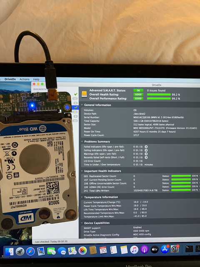Image resolution: width=200 pixels, height=267 pixels.
Task: Select the sidebar row with badge 22
Action: click(x=75, y=112)
